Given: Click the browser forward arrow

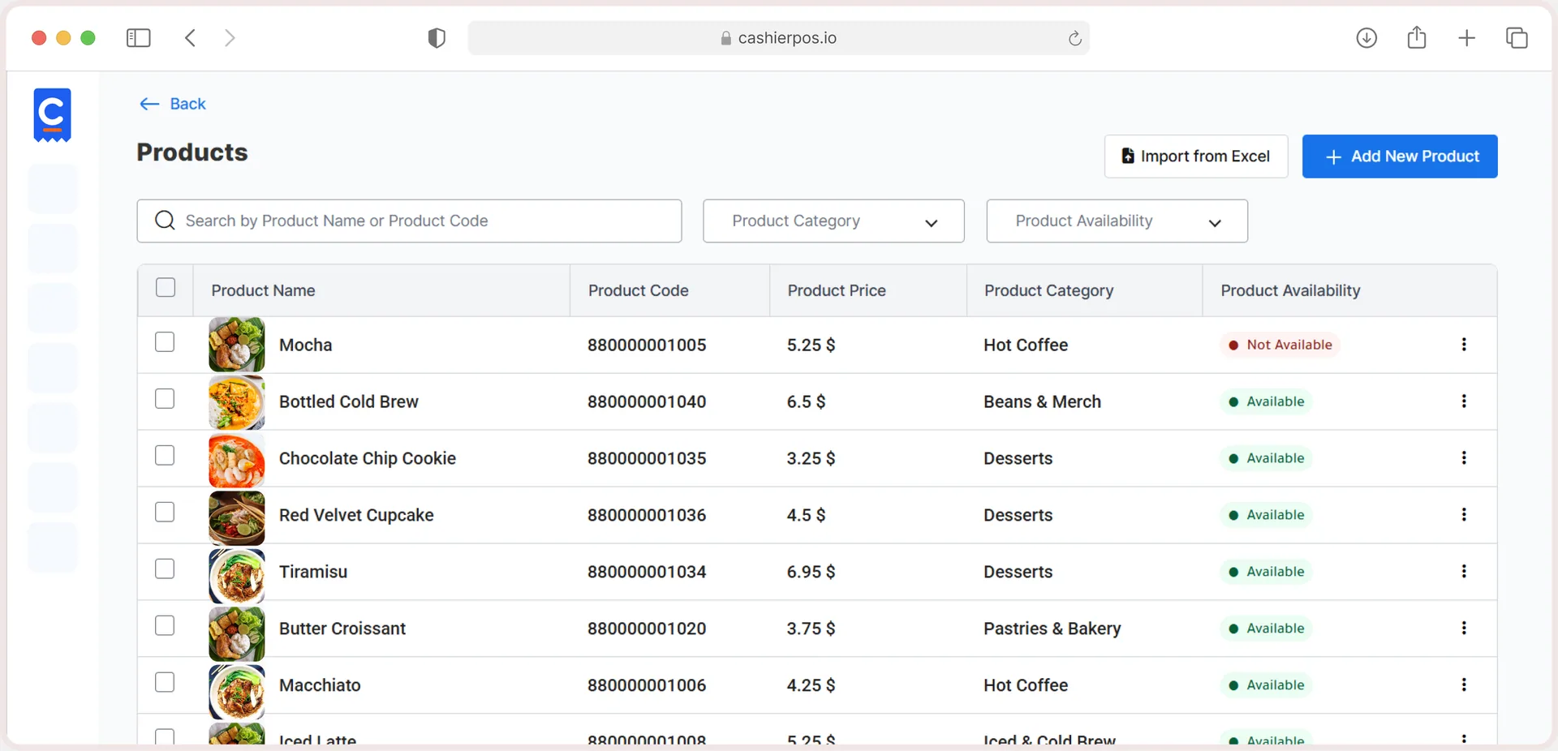Looking at the screenshot, I should coord(230,38).
